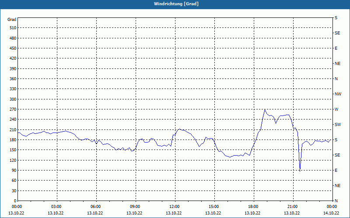Click the y-axis value "360"
This screenshot has height=218, width=350.
13,79
